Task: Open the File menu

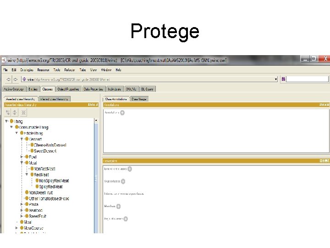Action: click(5, 70)
